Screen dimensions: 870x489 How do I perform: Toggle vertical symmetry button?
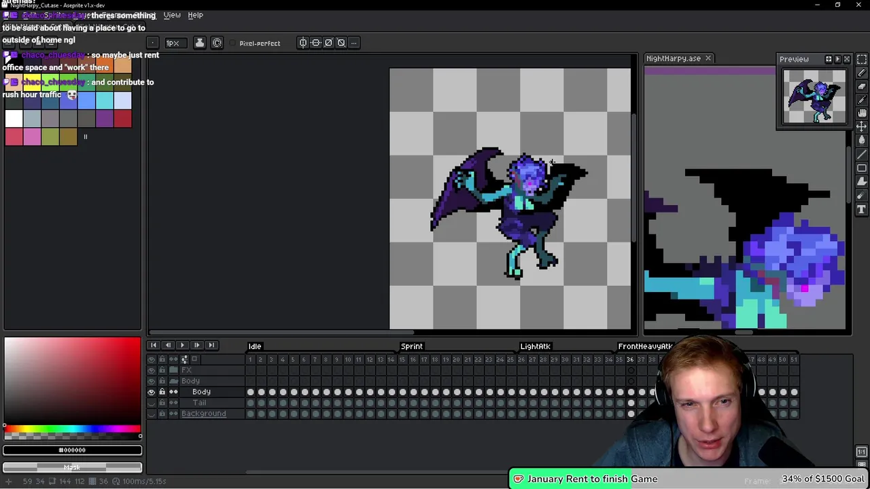pos(316,43)
